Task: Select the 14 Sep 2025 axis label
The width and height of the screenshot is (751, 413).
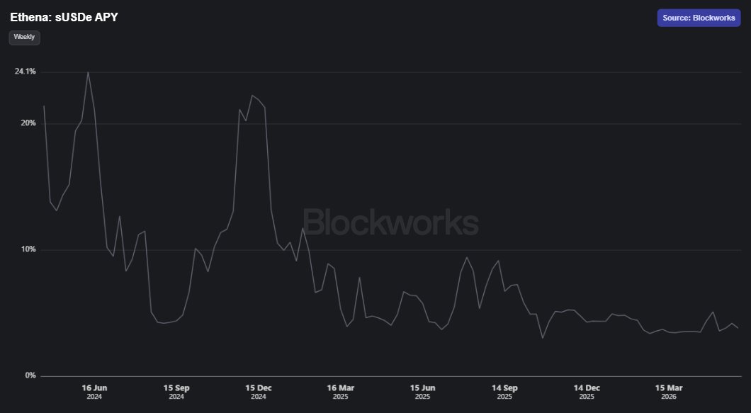Action: [504, 392]
